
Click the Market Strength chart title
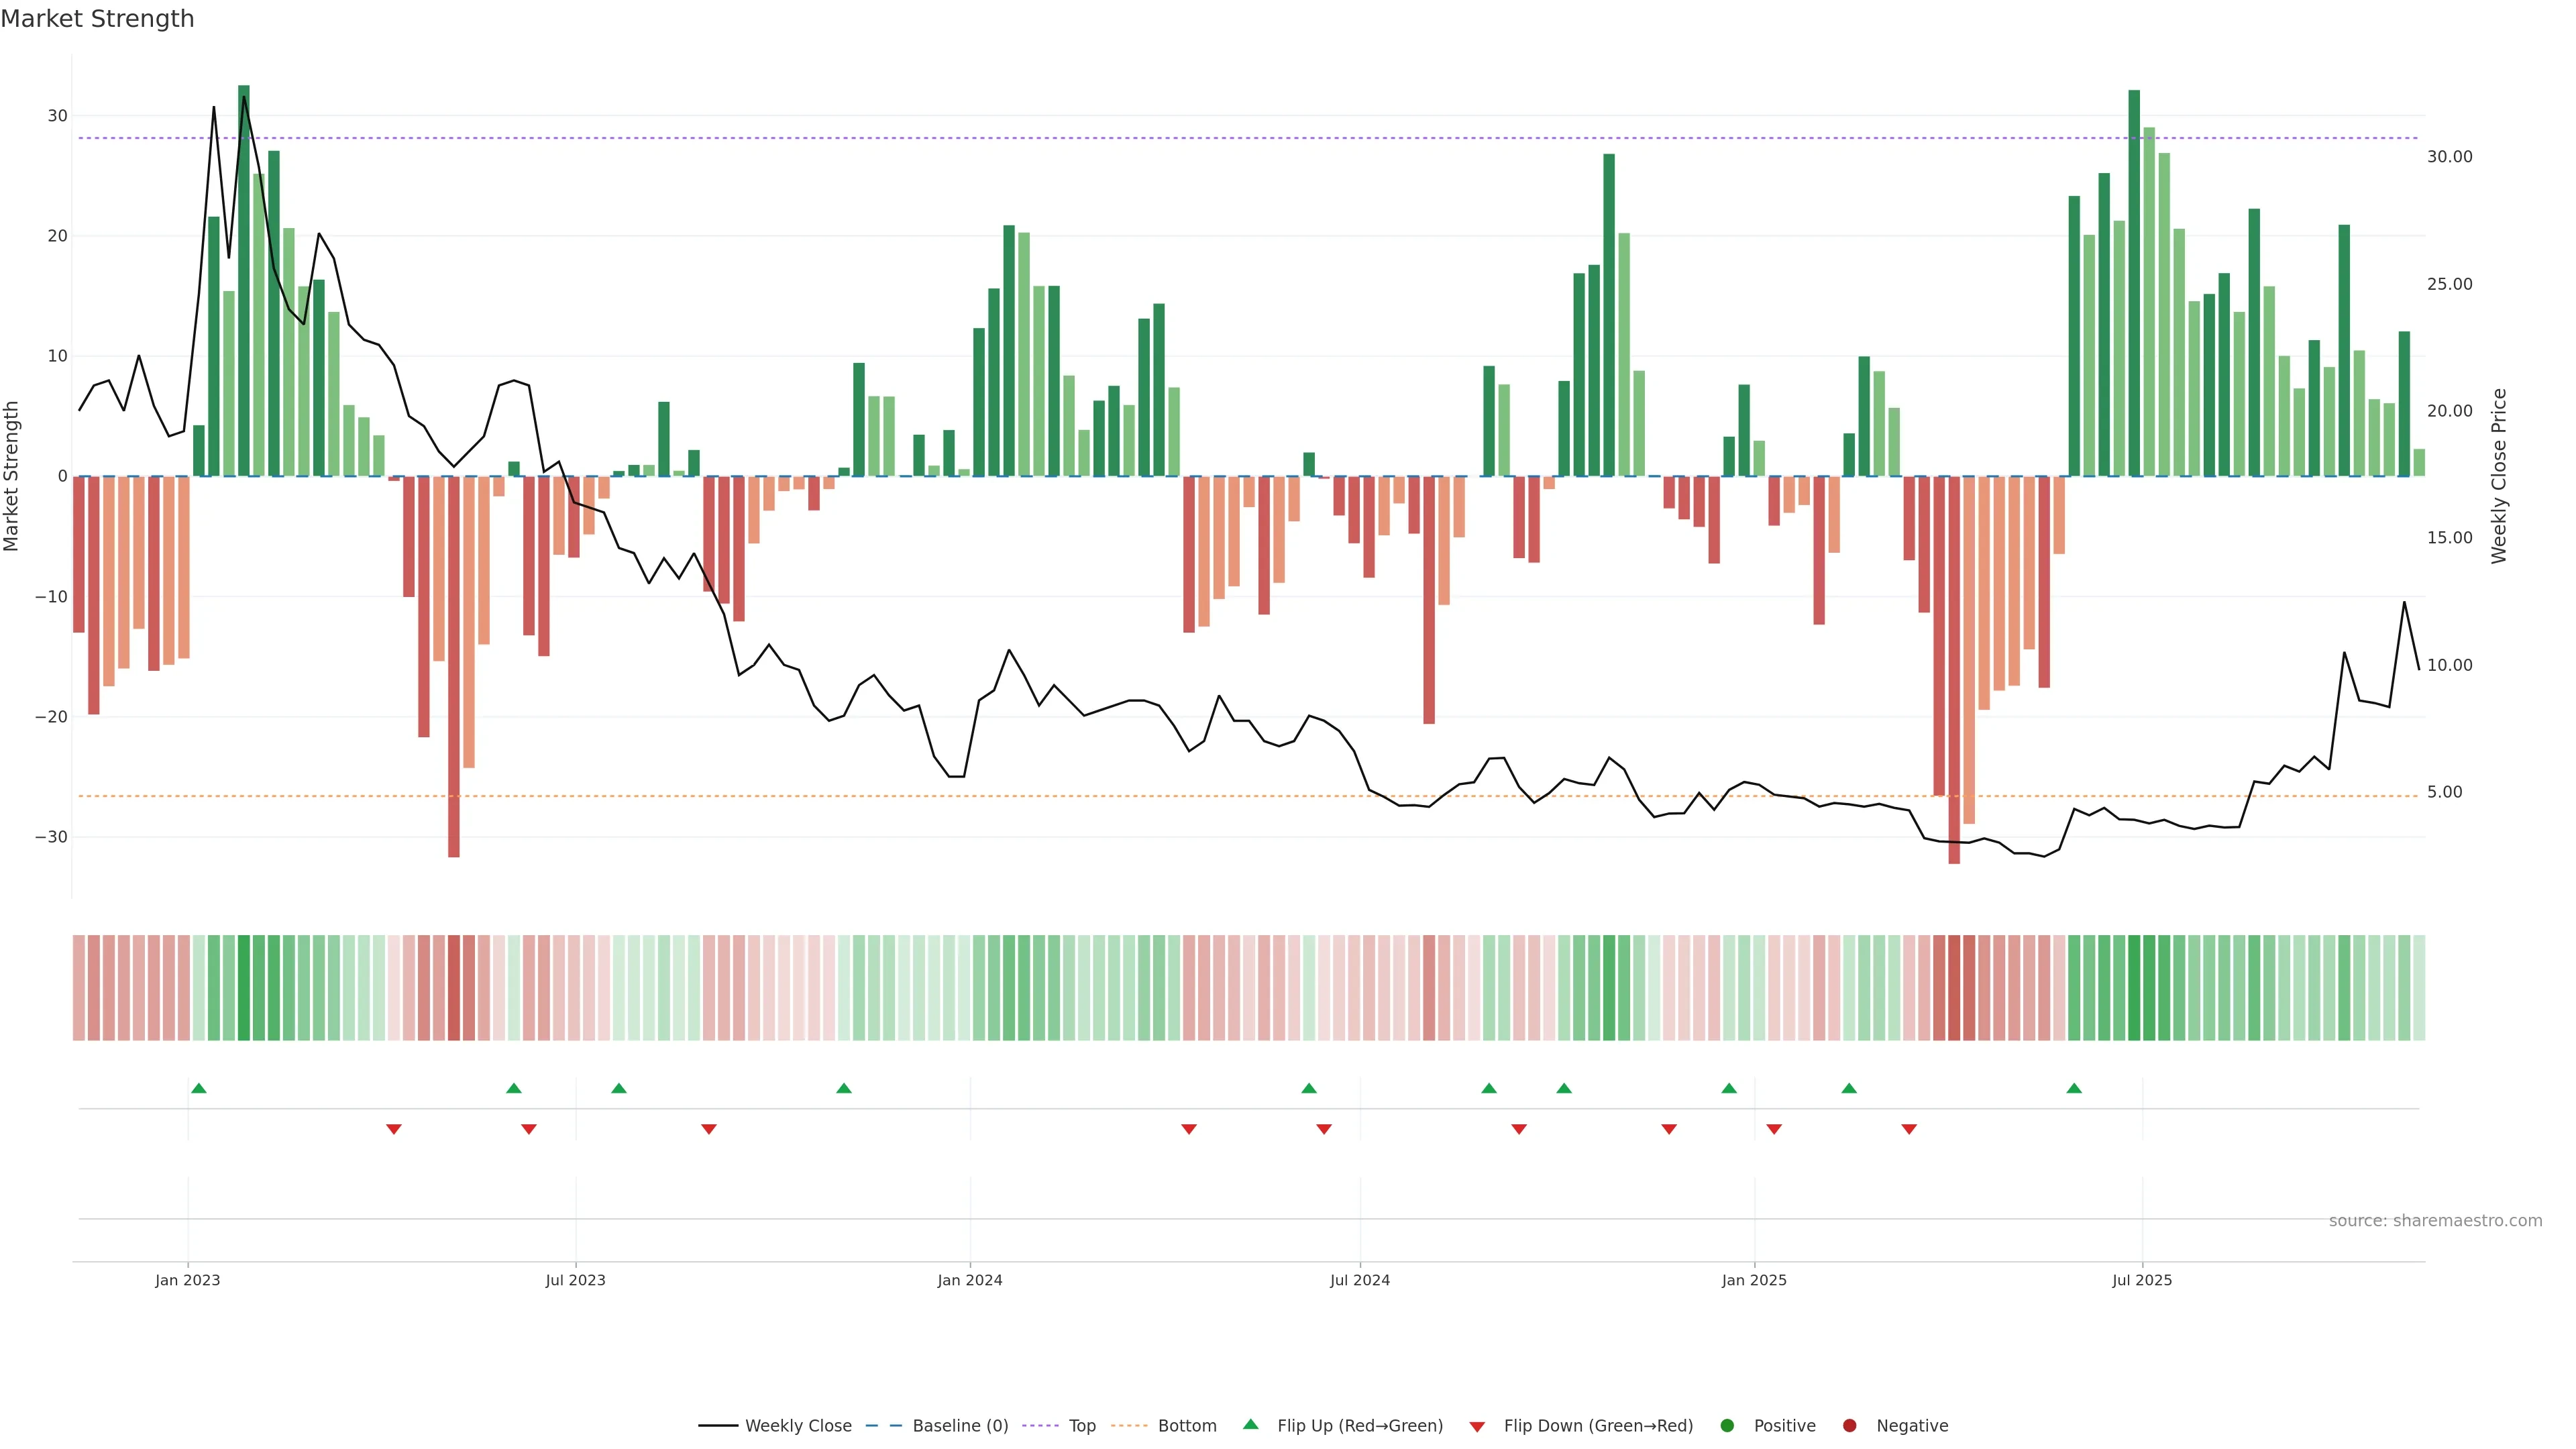[x=97, y=19]
